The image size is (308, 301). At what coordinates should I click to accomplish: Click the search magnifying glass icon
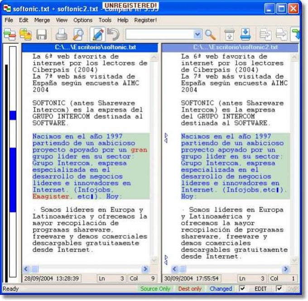[210, 34]
